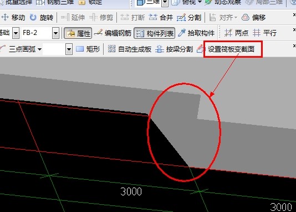Click the 钢筋三维 rebar 3D button
This screenshot has width=296, height=212.
(55, 3)
